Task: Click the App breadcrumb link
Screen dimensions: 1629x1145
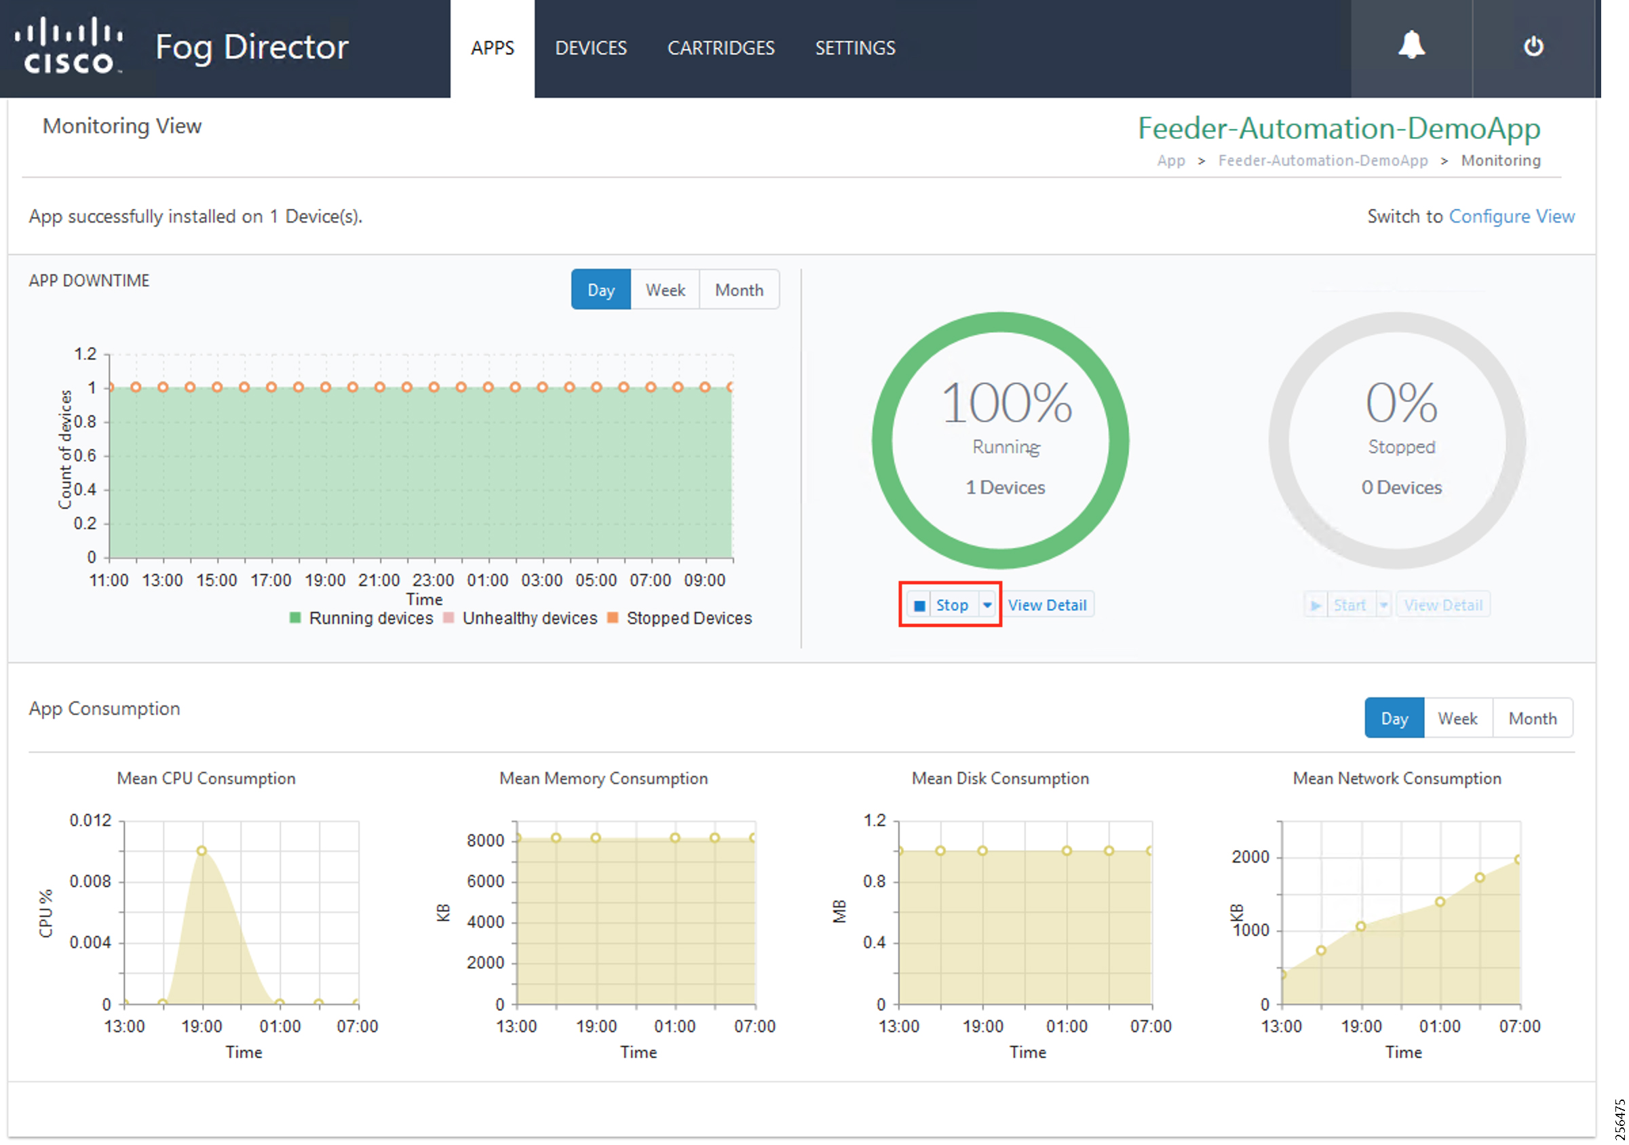Action: [x=1170, y=160]
